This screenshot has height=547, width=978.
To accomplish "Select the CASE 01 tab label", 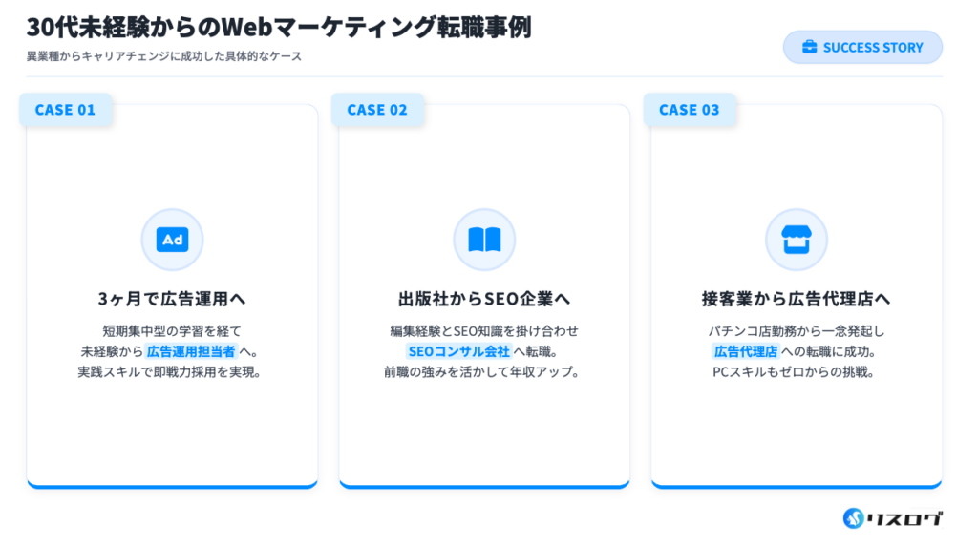I will click(65, 110).
